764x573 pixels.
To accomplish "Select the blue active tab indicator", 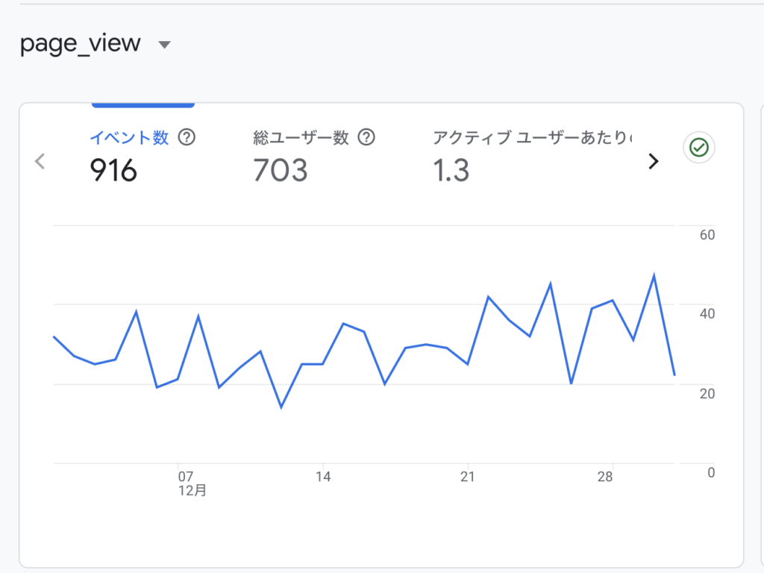I will [143, 105].
